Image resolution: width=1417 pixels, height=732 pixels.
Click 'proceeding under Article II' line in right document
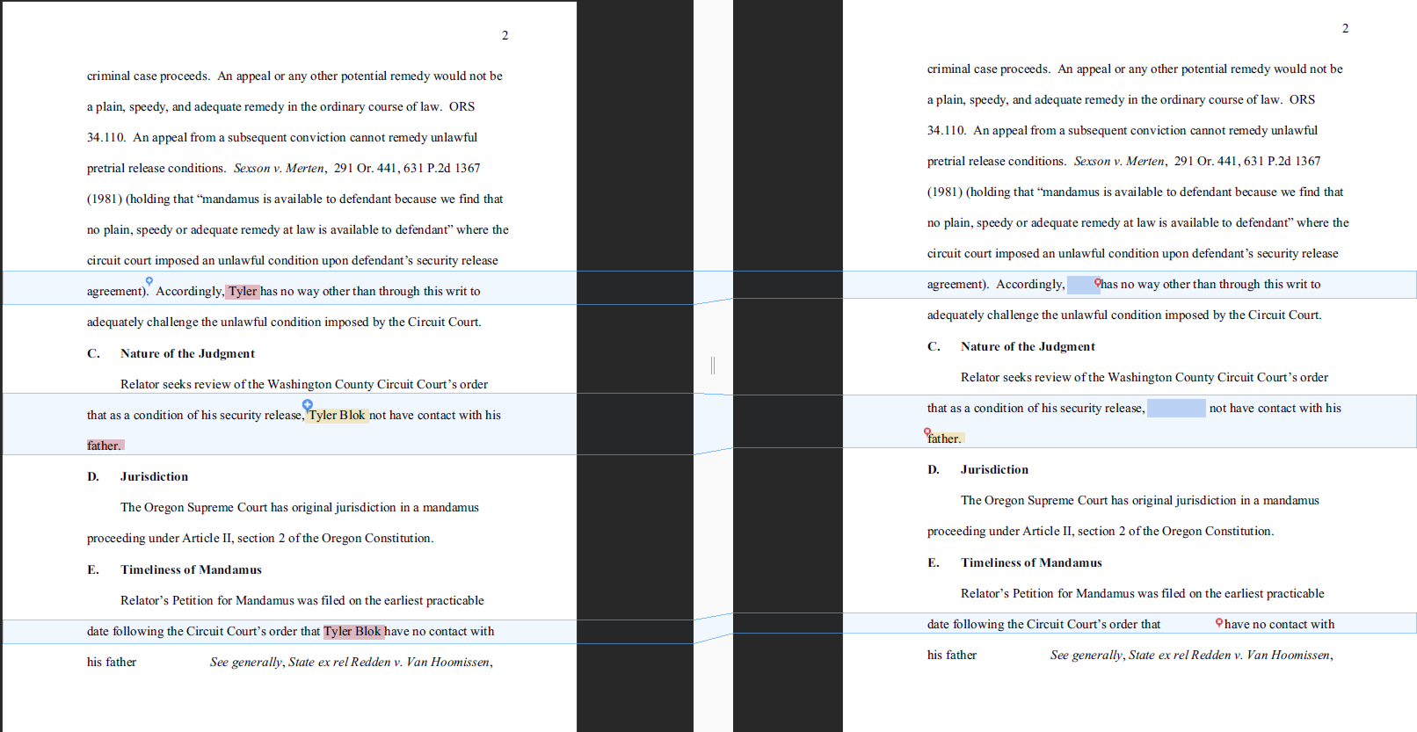pos(1101,531)
